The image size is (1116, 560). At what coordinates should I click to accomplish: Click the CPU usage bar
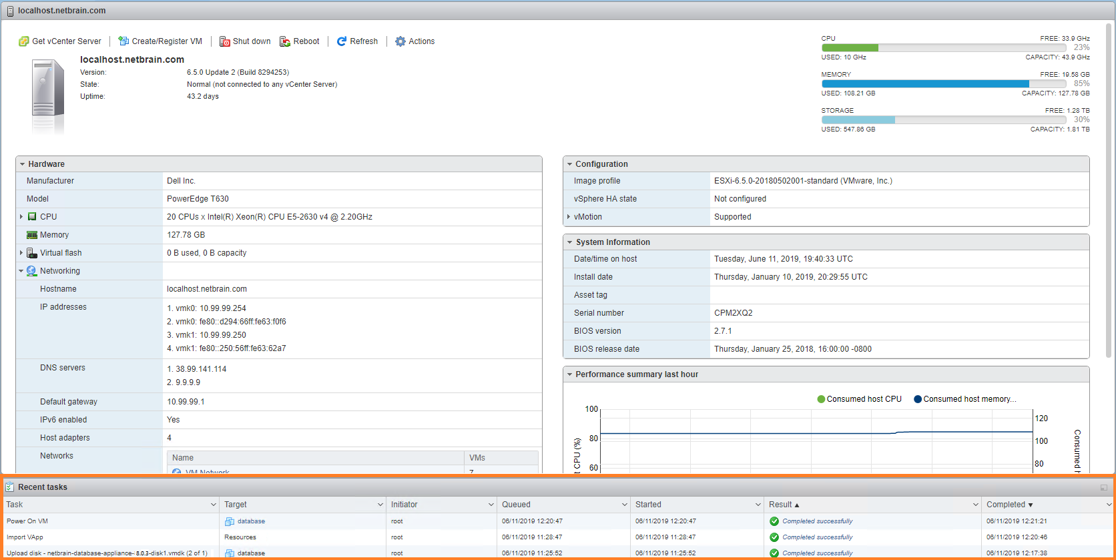pyautogui.click(x=944, y=48)
